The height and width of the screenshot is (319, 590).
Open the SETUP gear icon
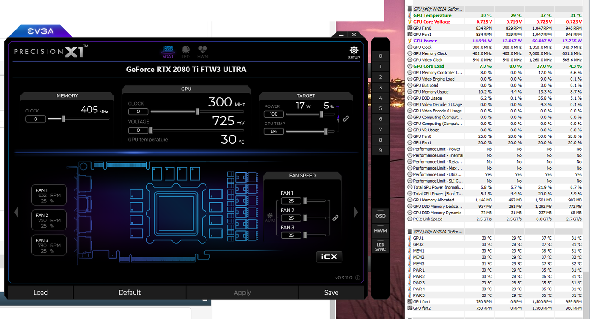point(354,53)
